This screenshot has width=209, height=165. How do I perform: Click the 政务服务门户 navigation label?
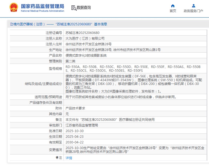pyautogui.click(x=193, y=11)
